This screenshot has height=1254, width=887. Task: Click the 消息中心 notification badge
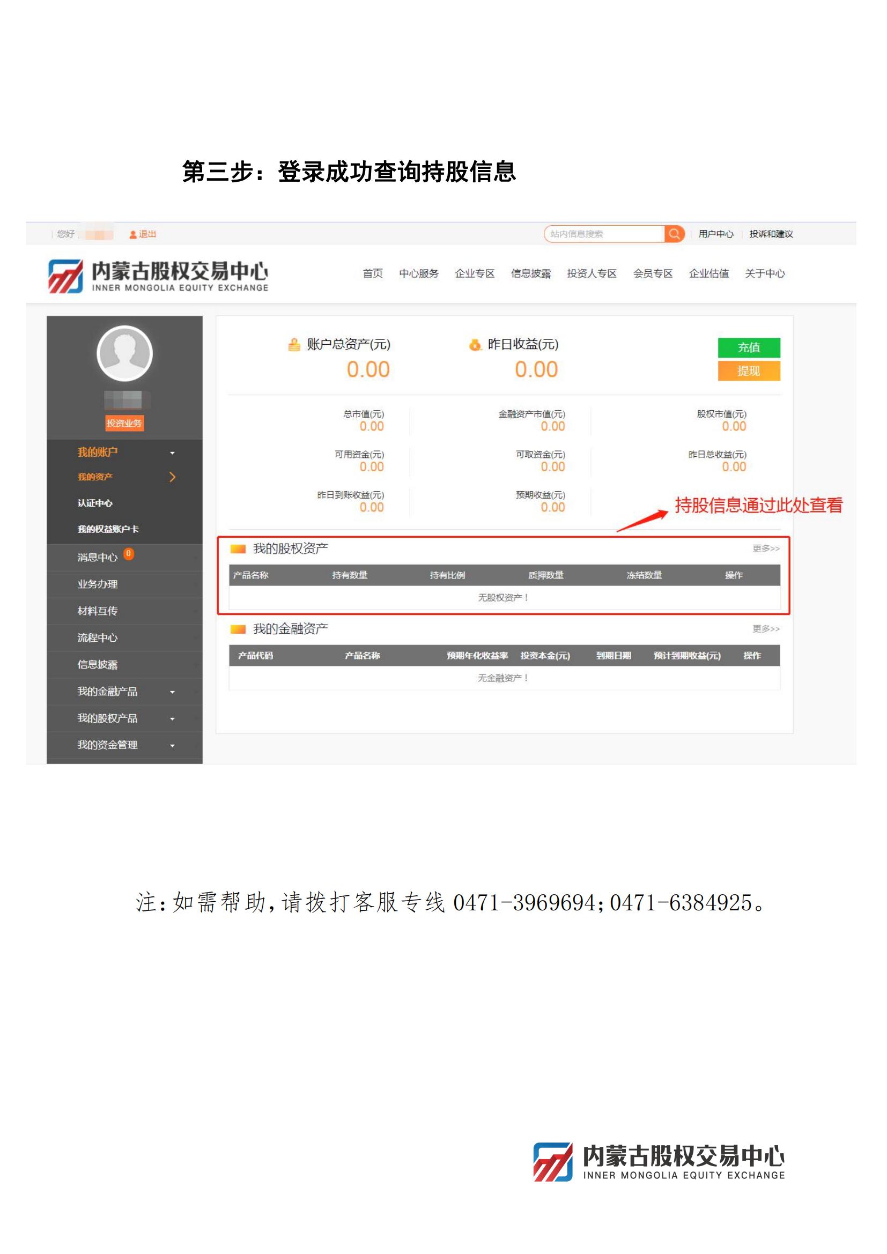128,554
